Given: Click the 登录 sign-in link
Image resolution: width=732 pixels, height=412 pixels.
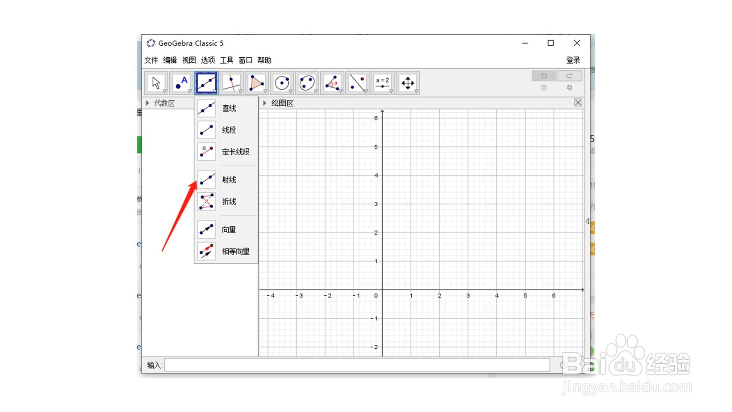Looking at the screenshot, I should click(x=573, y=60).
